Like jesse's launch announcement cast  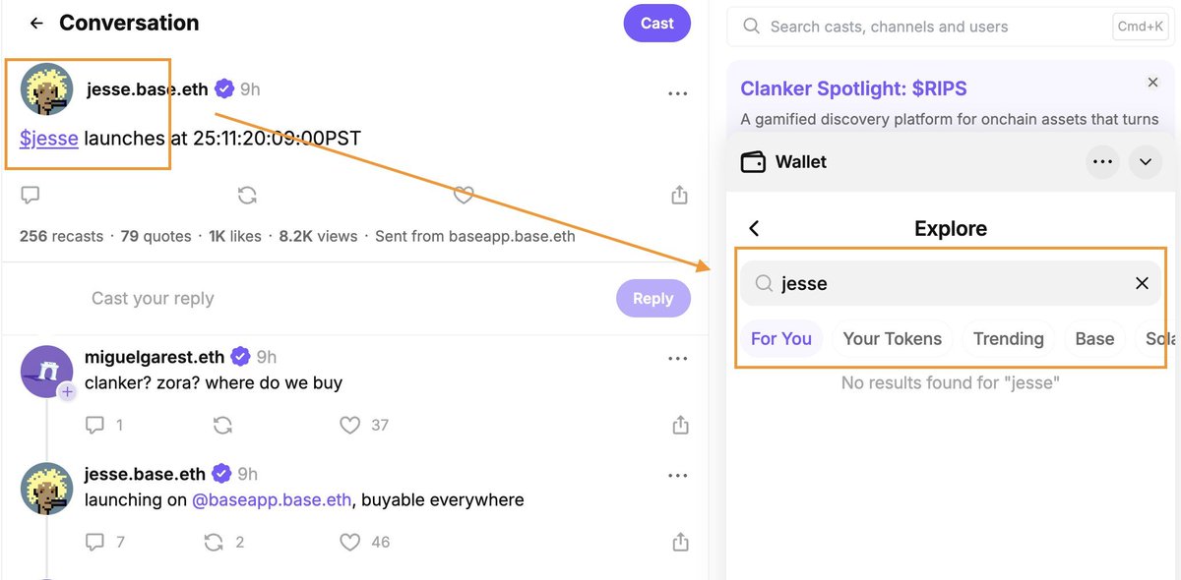(x=464, y=196)
